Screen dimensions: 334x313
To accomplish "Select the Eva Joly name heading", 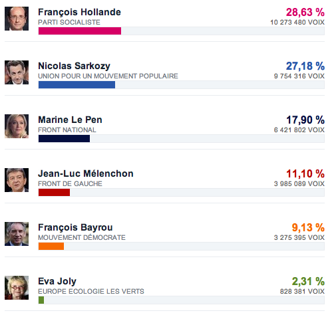I will [57, 282].
